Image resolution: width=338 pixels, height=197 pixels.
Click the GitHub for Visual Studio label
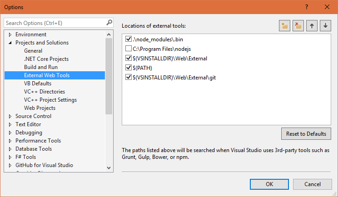[x=44, y=165]
